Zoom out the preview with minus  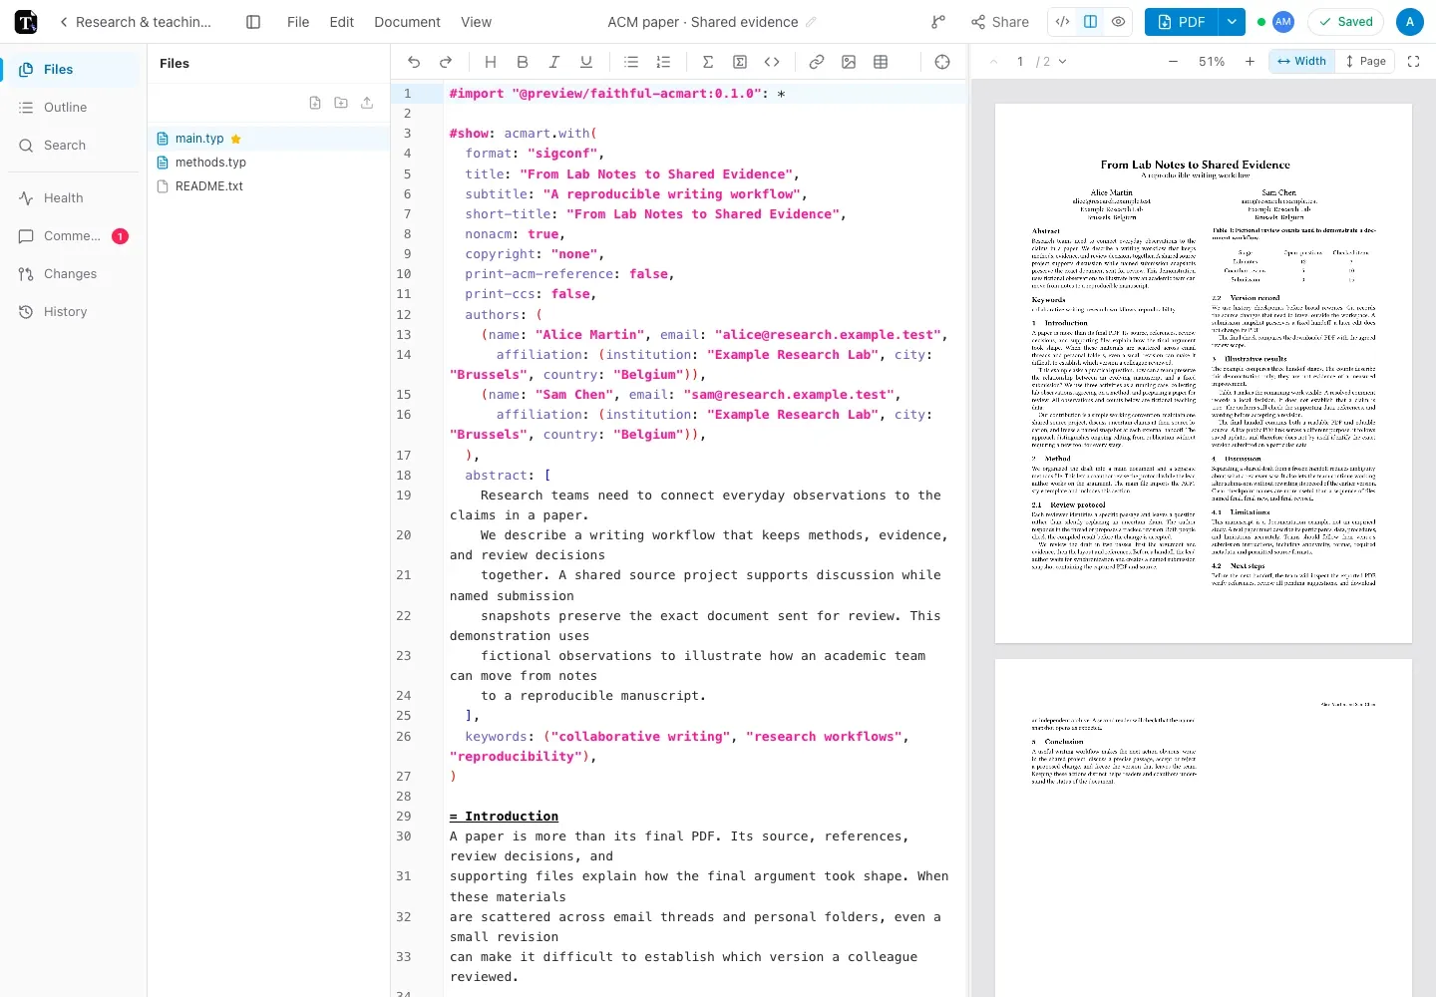tap(1173, 62)
